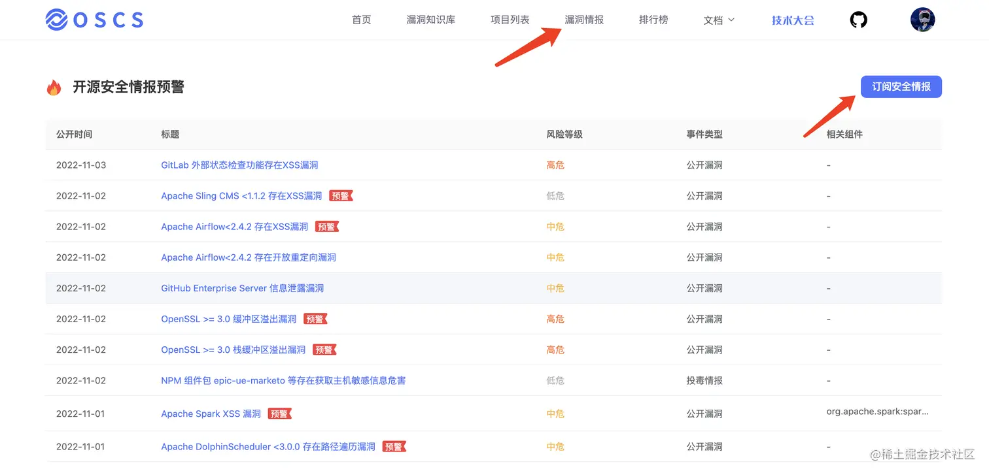Click 低危 level in Apache Sling row
Viewport: 989px width, 475px height.
coord(555,196)
